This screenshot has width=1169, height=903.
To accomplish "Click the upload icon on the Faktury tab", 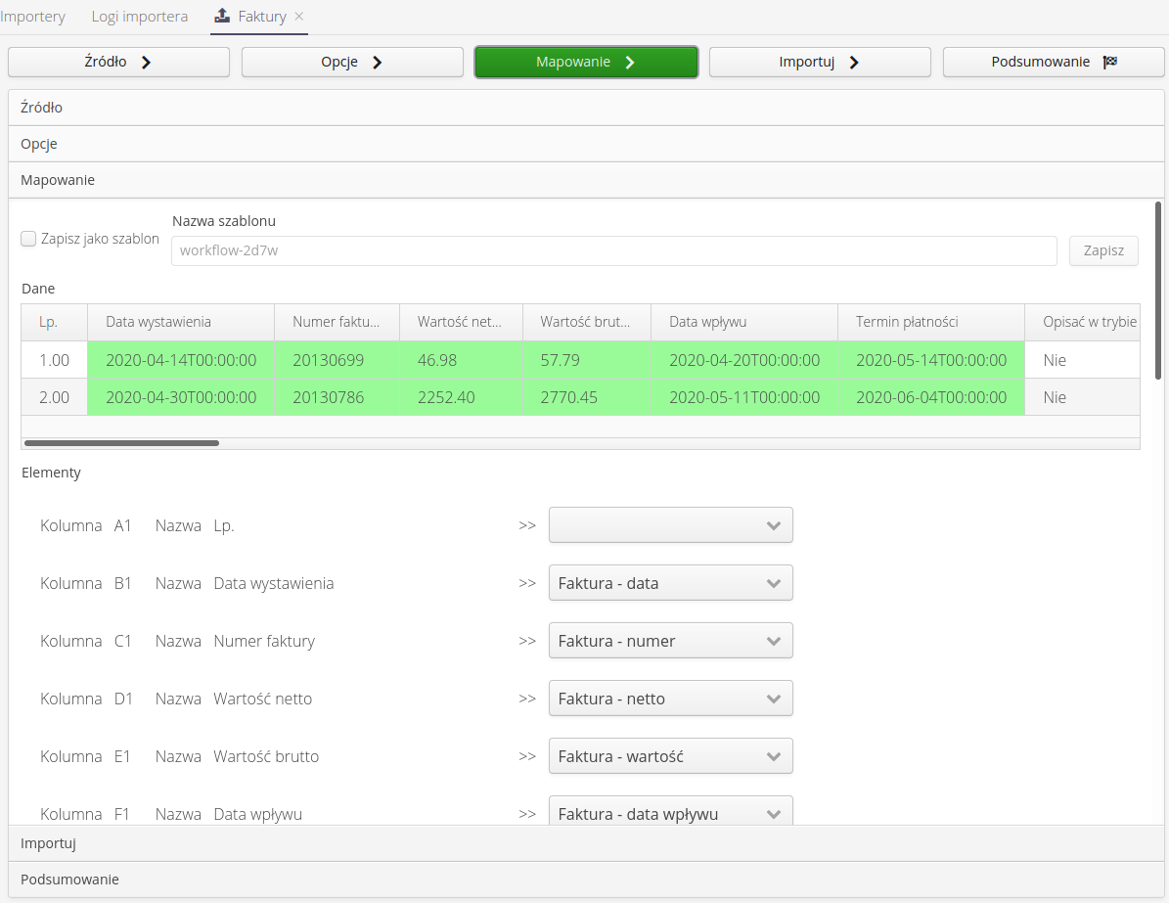I will click(x=220, y=16).
